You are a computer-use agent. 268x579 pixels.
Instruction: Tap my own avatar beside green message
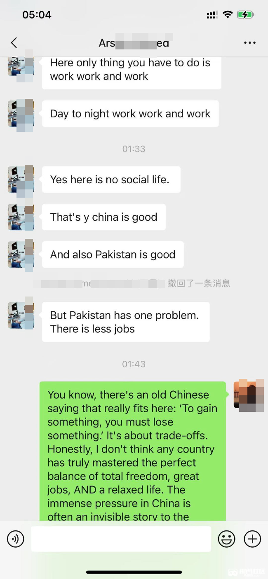(249, 395)
